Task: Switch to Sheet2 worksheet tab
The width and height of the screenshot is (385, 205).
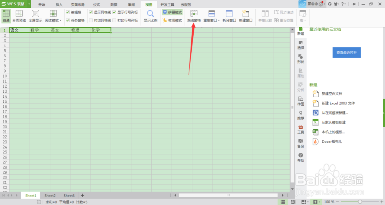Action: click(x=50, y=195)
